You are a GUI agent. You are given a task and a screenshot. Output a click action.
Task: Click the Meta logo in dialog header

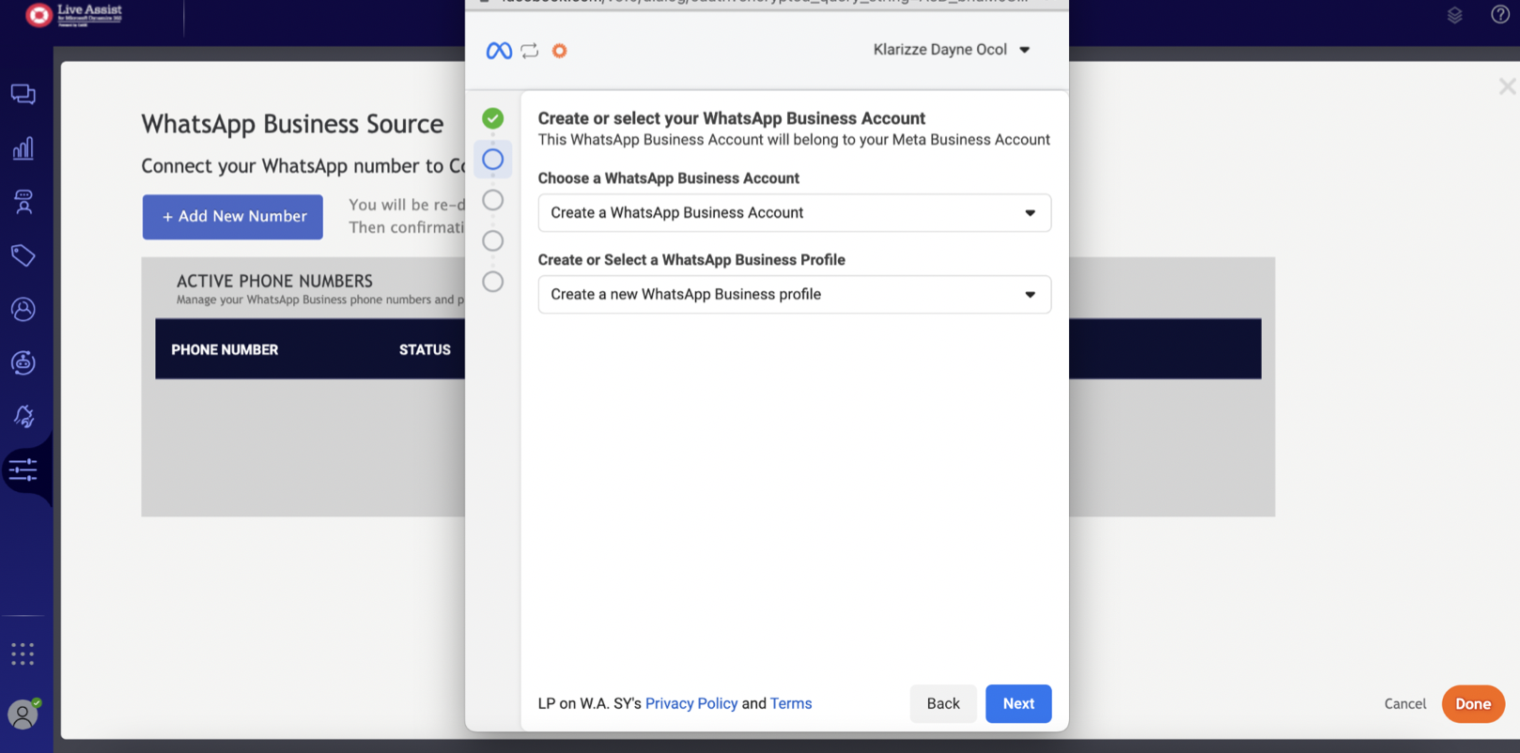499,51
